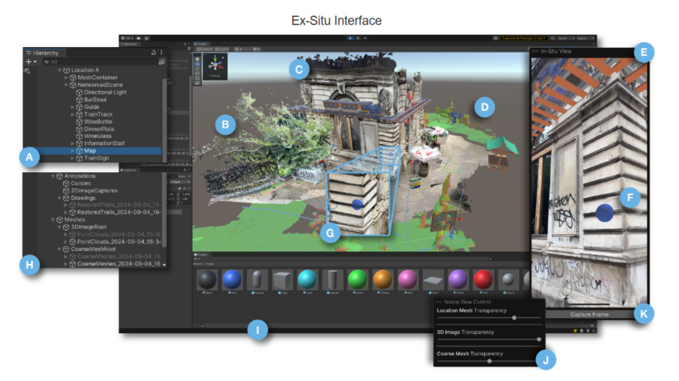The height and width of the screenshot is (381, 679).
Task: Click the Hierarchy search field
Action: point(99,61)
